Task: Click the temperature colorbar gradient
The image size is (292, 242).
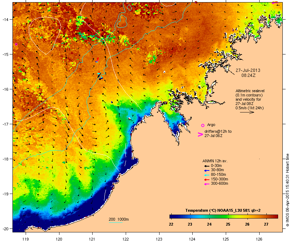Action: pos(224,216)
